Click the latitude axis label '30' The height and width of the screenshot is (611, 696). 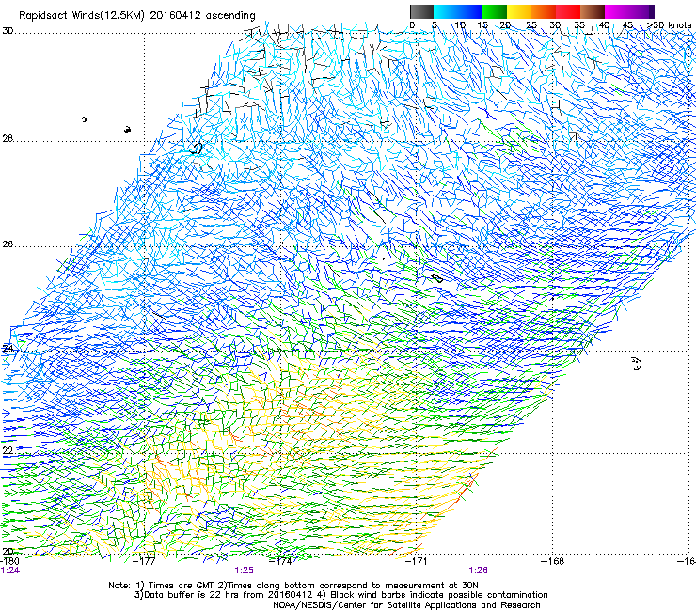point(8,31)
